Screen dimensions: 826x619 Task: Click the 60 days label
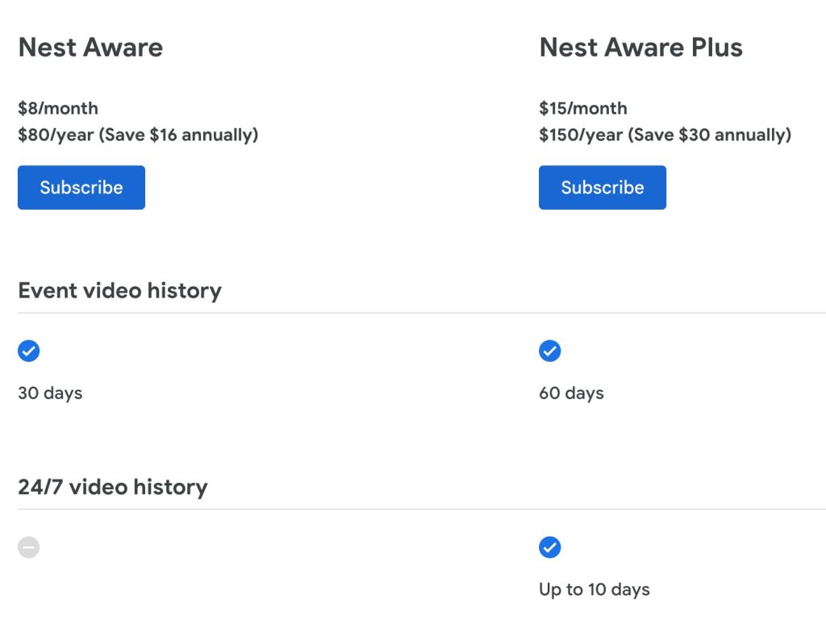571,393
